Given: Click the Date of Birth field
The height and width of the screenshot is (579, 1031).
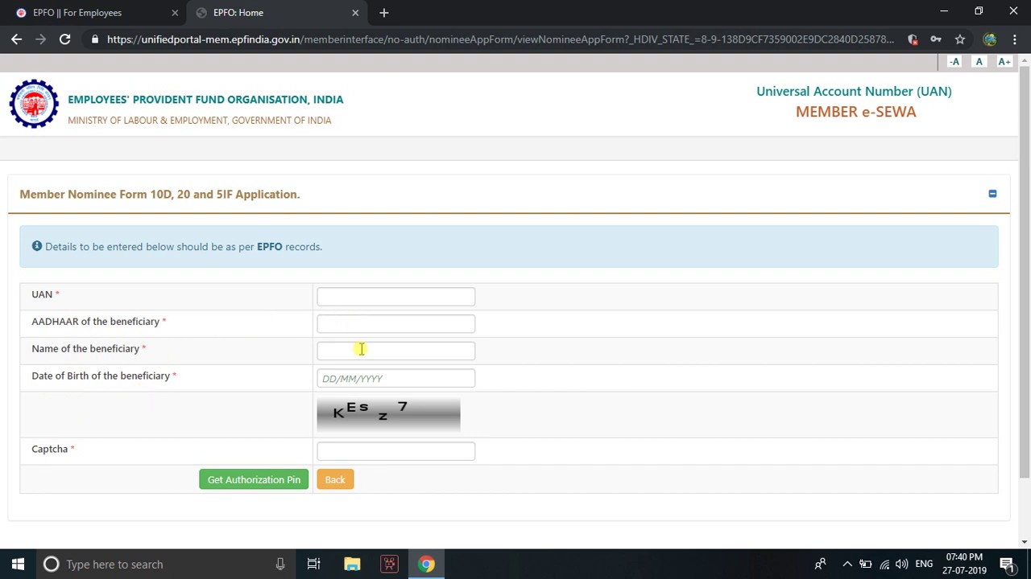Looking at the screenshot, I should (x=395, y=378).
